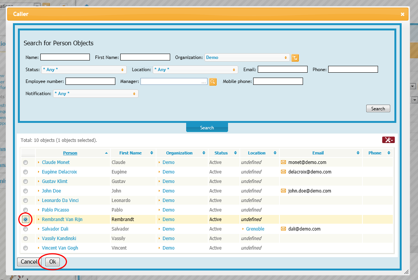
Task: Click the Manager search magnifier icon
Action: click(x=213, y=82)
